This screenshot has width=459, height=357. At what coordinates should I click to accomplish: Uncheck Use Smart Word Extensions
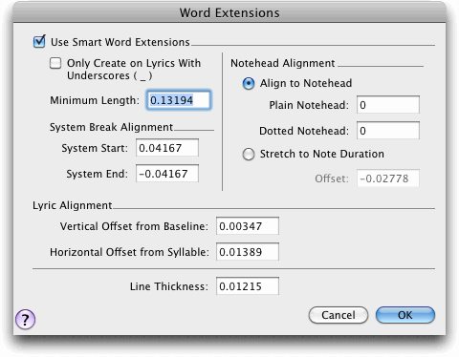coord(39,42)
